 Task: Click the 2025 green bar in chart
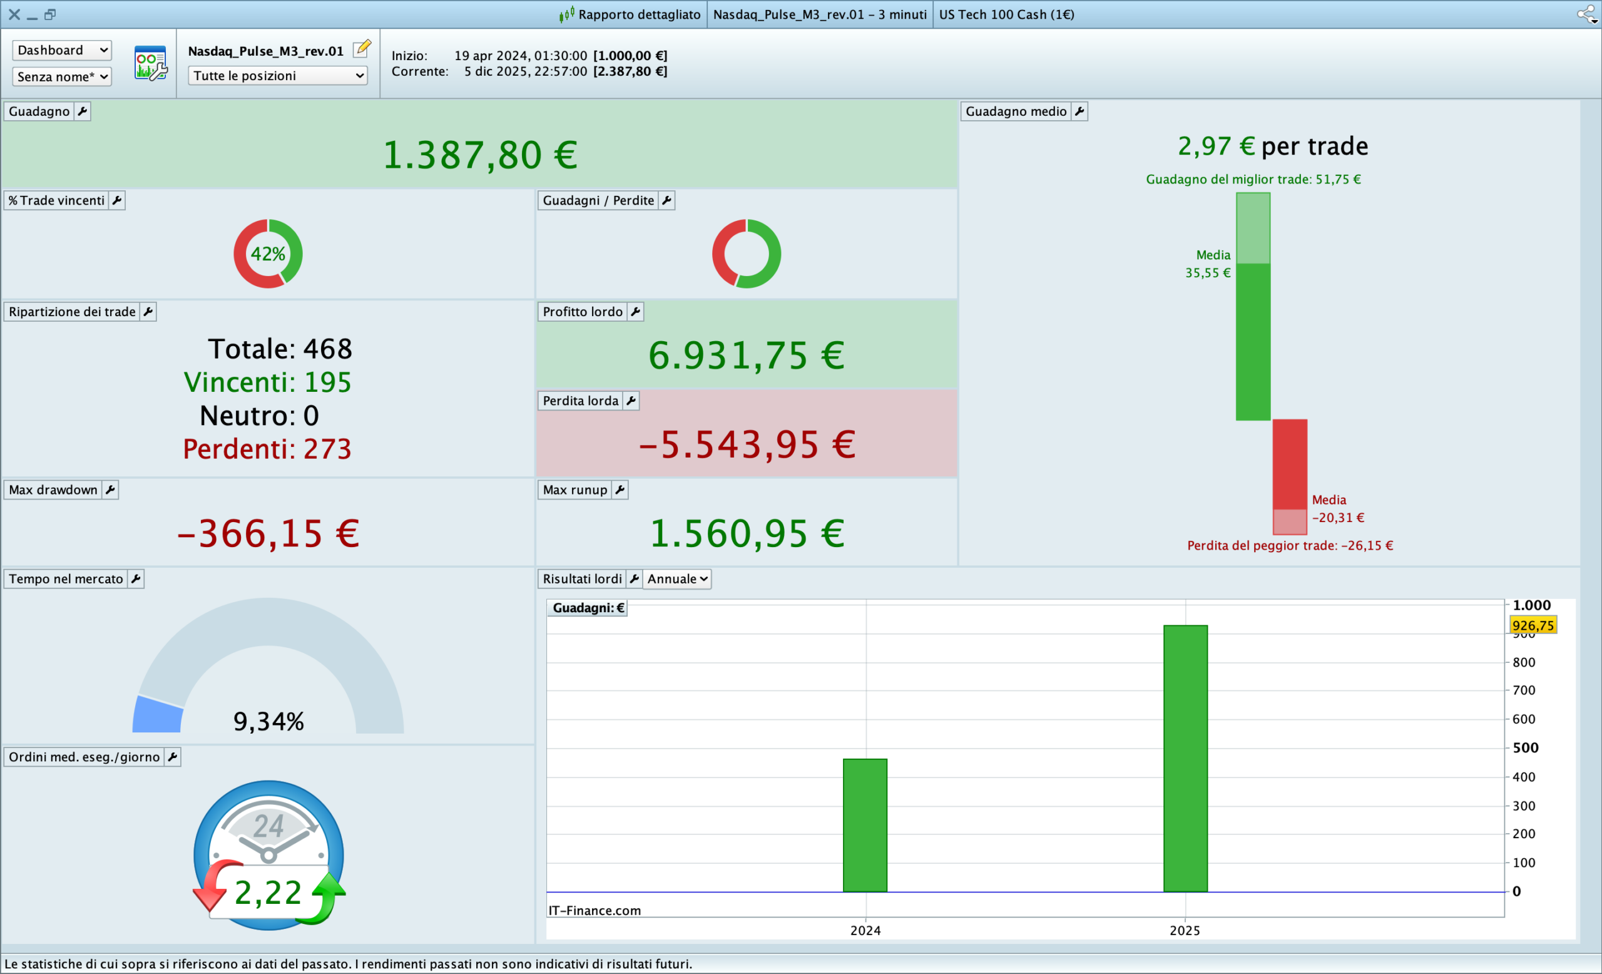(1185, 758)
